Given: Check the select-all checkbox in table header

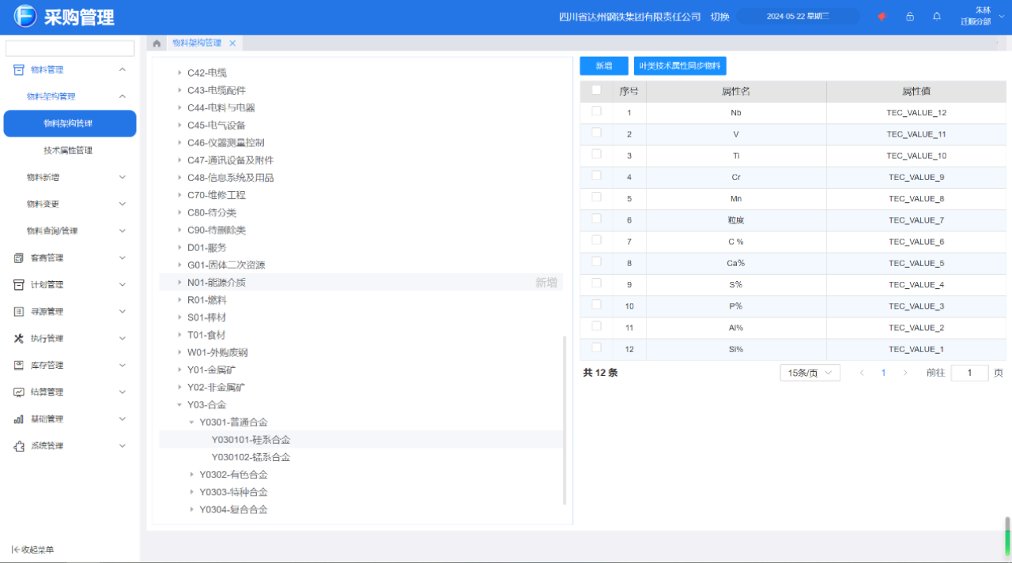Looking at the screenshot, I should pyautogui.click(x=596, y=90).
